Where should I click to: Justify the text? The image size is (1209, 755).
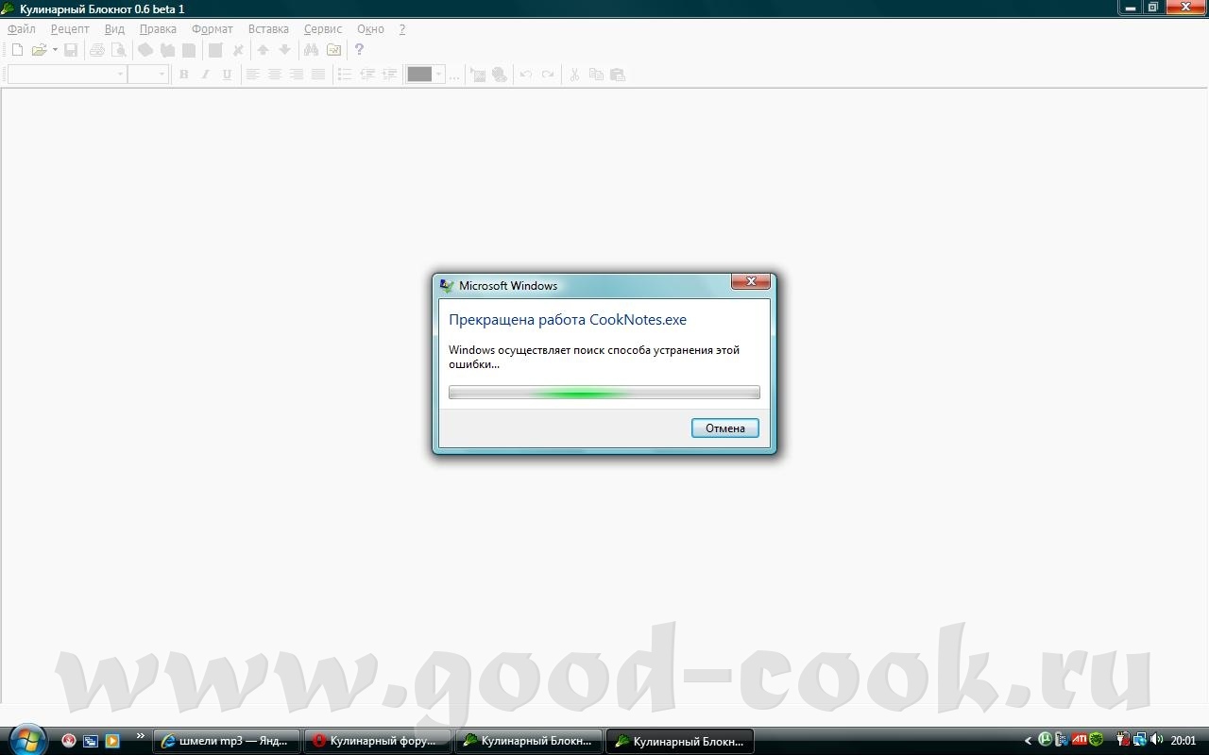tap(318, 75)
